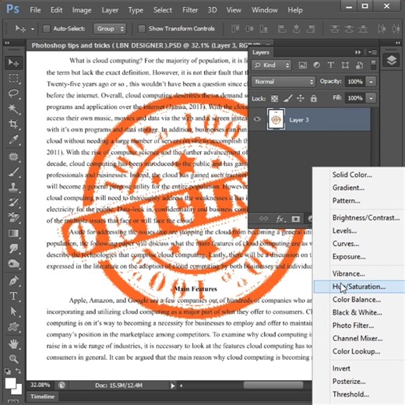Open the tool preset picker arrow

pos(33,29)
